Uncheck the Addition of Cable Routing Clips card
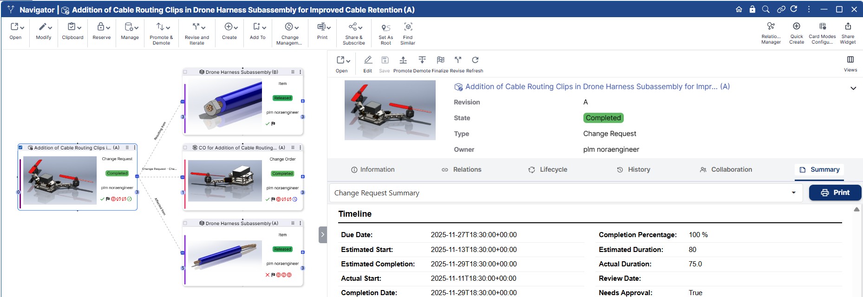 click(20, 148)
